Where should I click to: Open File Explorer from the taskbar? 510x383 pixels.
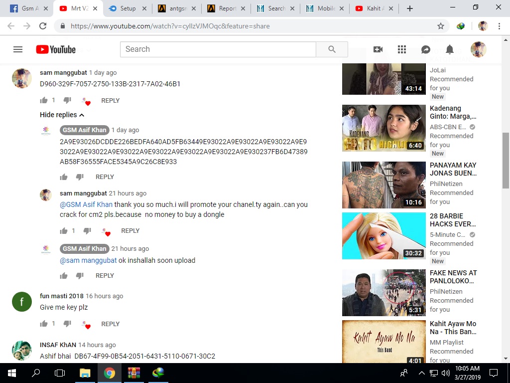point(85,373)
